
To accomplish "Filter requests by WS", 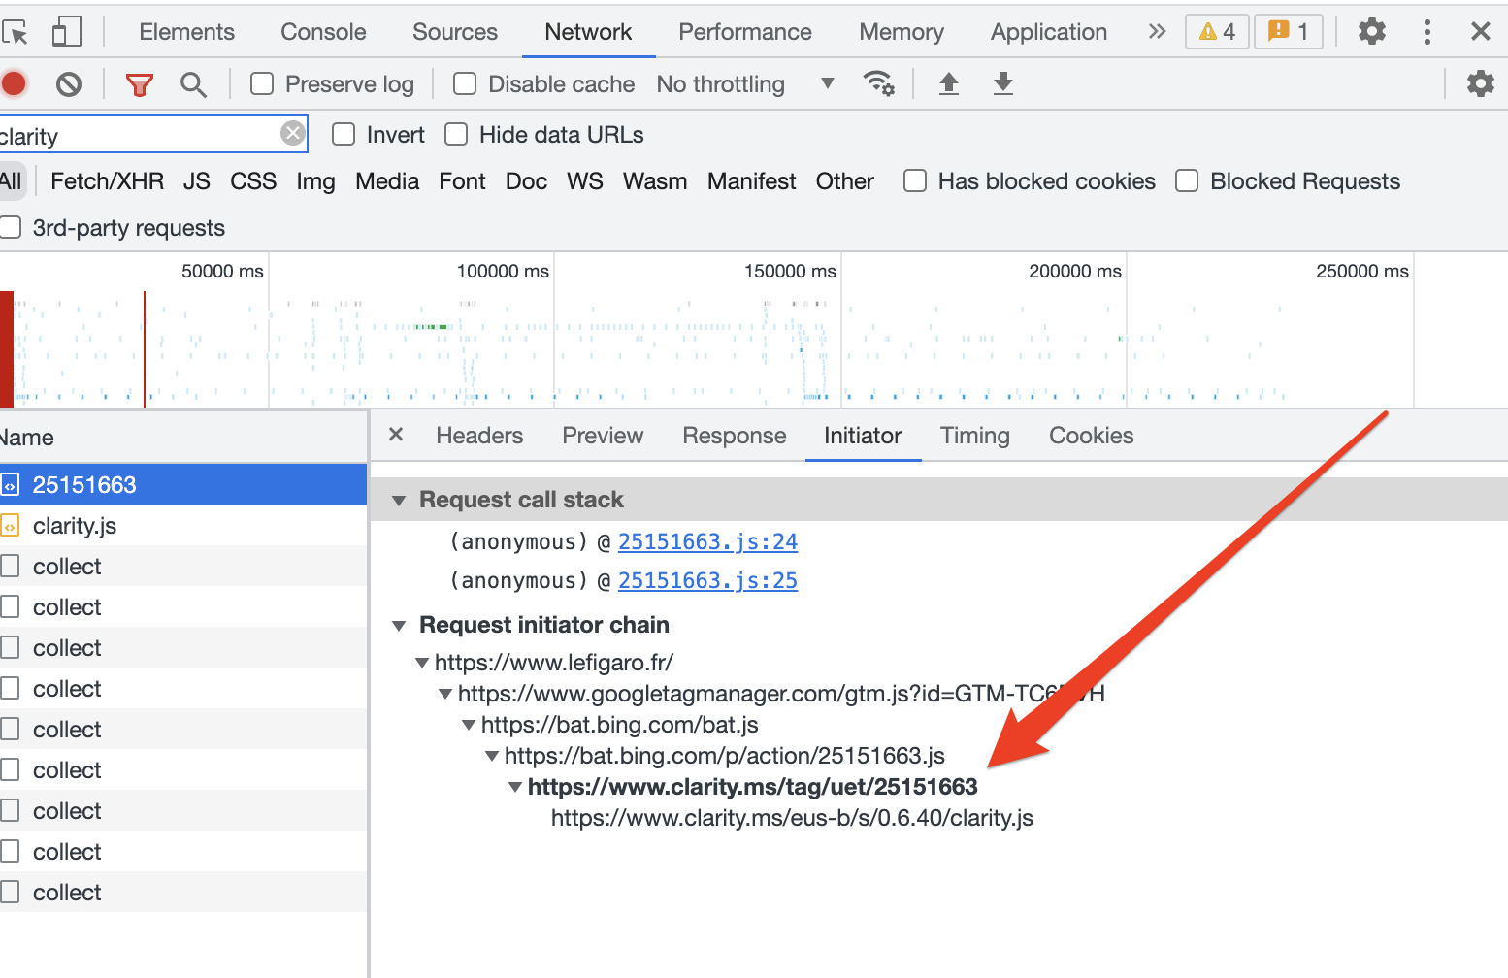I will point(584,181).
